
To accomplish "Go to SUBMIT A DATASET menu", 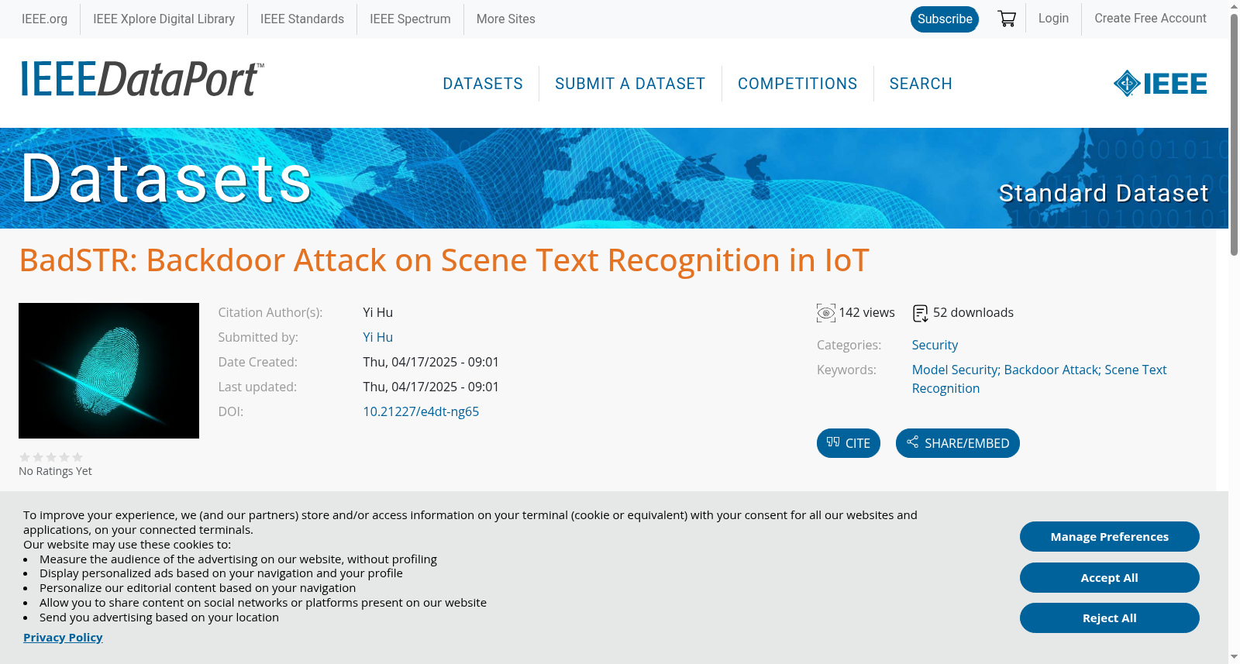I will pyautogui.click(x=630, y=84).
